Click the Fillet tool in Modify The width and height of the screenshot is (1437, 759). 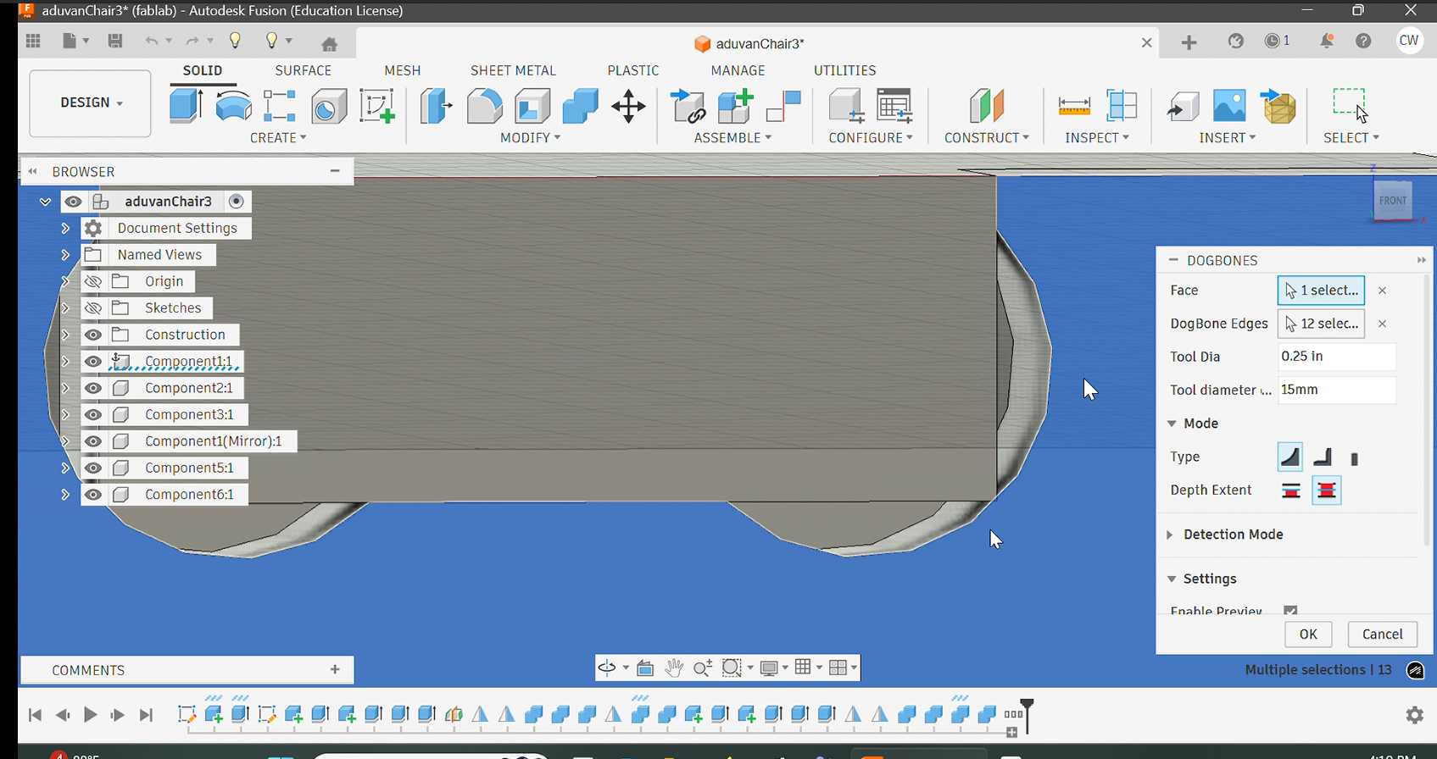(484, 107)
